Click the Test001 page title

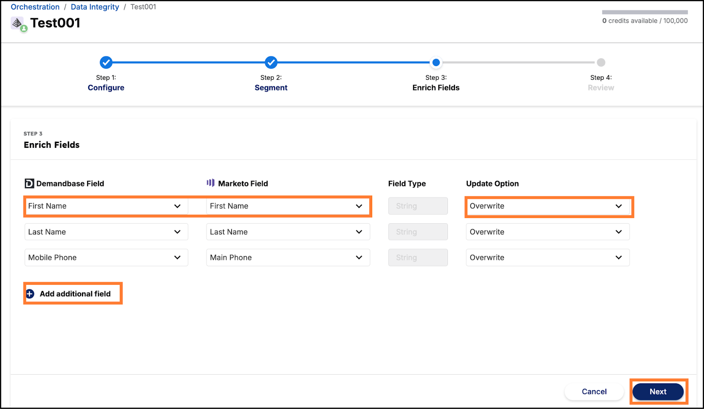click(x=55, y=23)
